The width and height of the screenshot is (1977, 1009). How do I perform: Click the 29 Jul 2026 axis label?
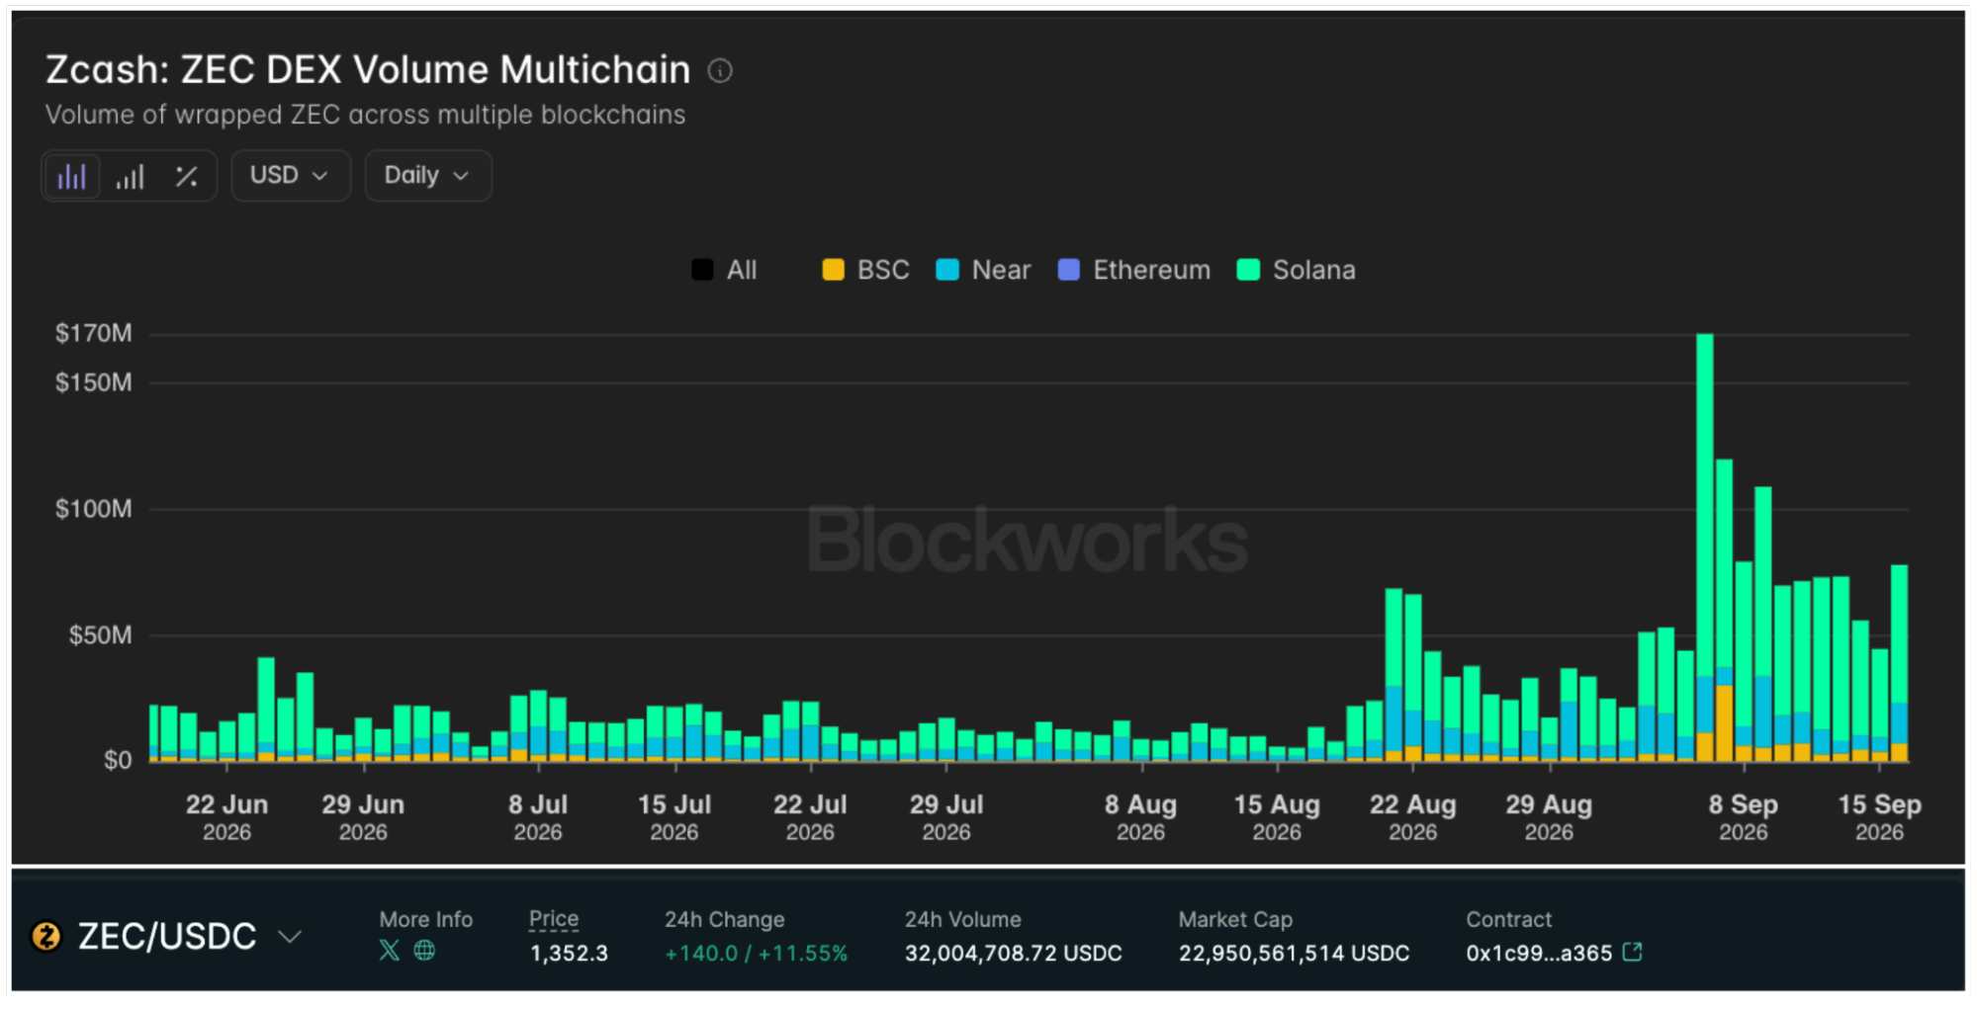coord(946,817)
